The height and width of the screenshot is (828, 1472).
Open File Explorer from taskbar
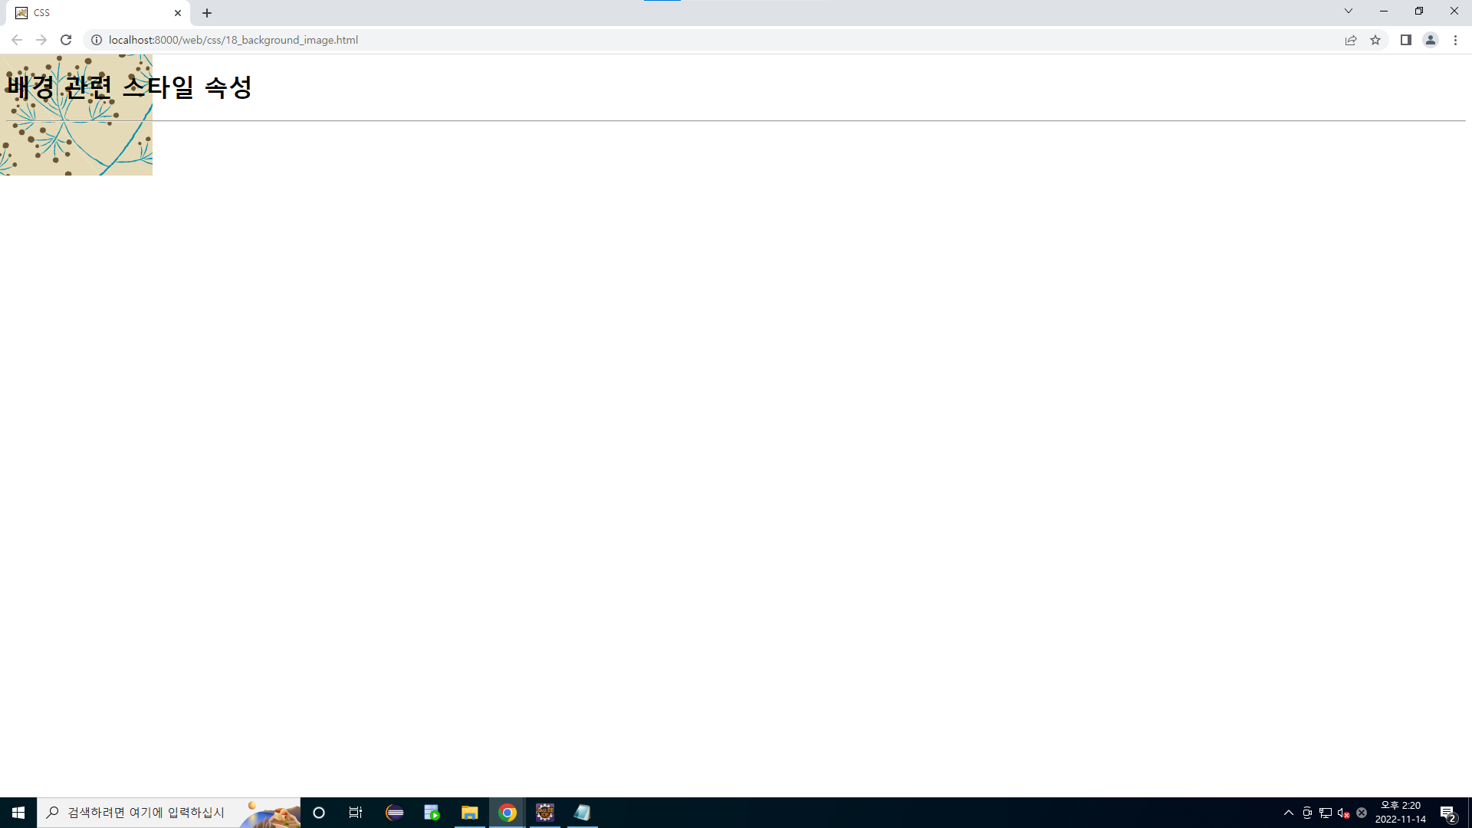point(469,813)
